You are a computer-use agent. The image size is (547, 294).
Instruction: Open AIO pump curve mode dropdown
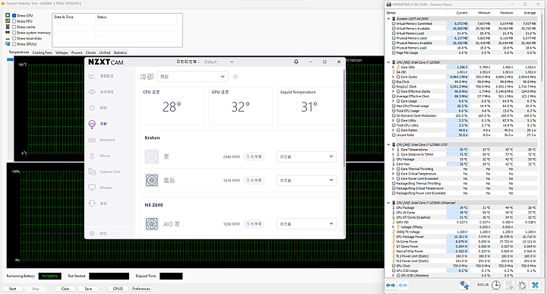point(307,224)
